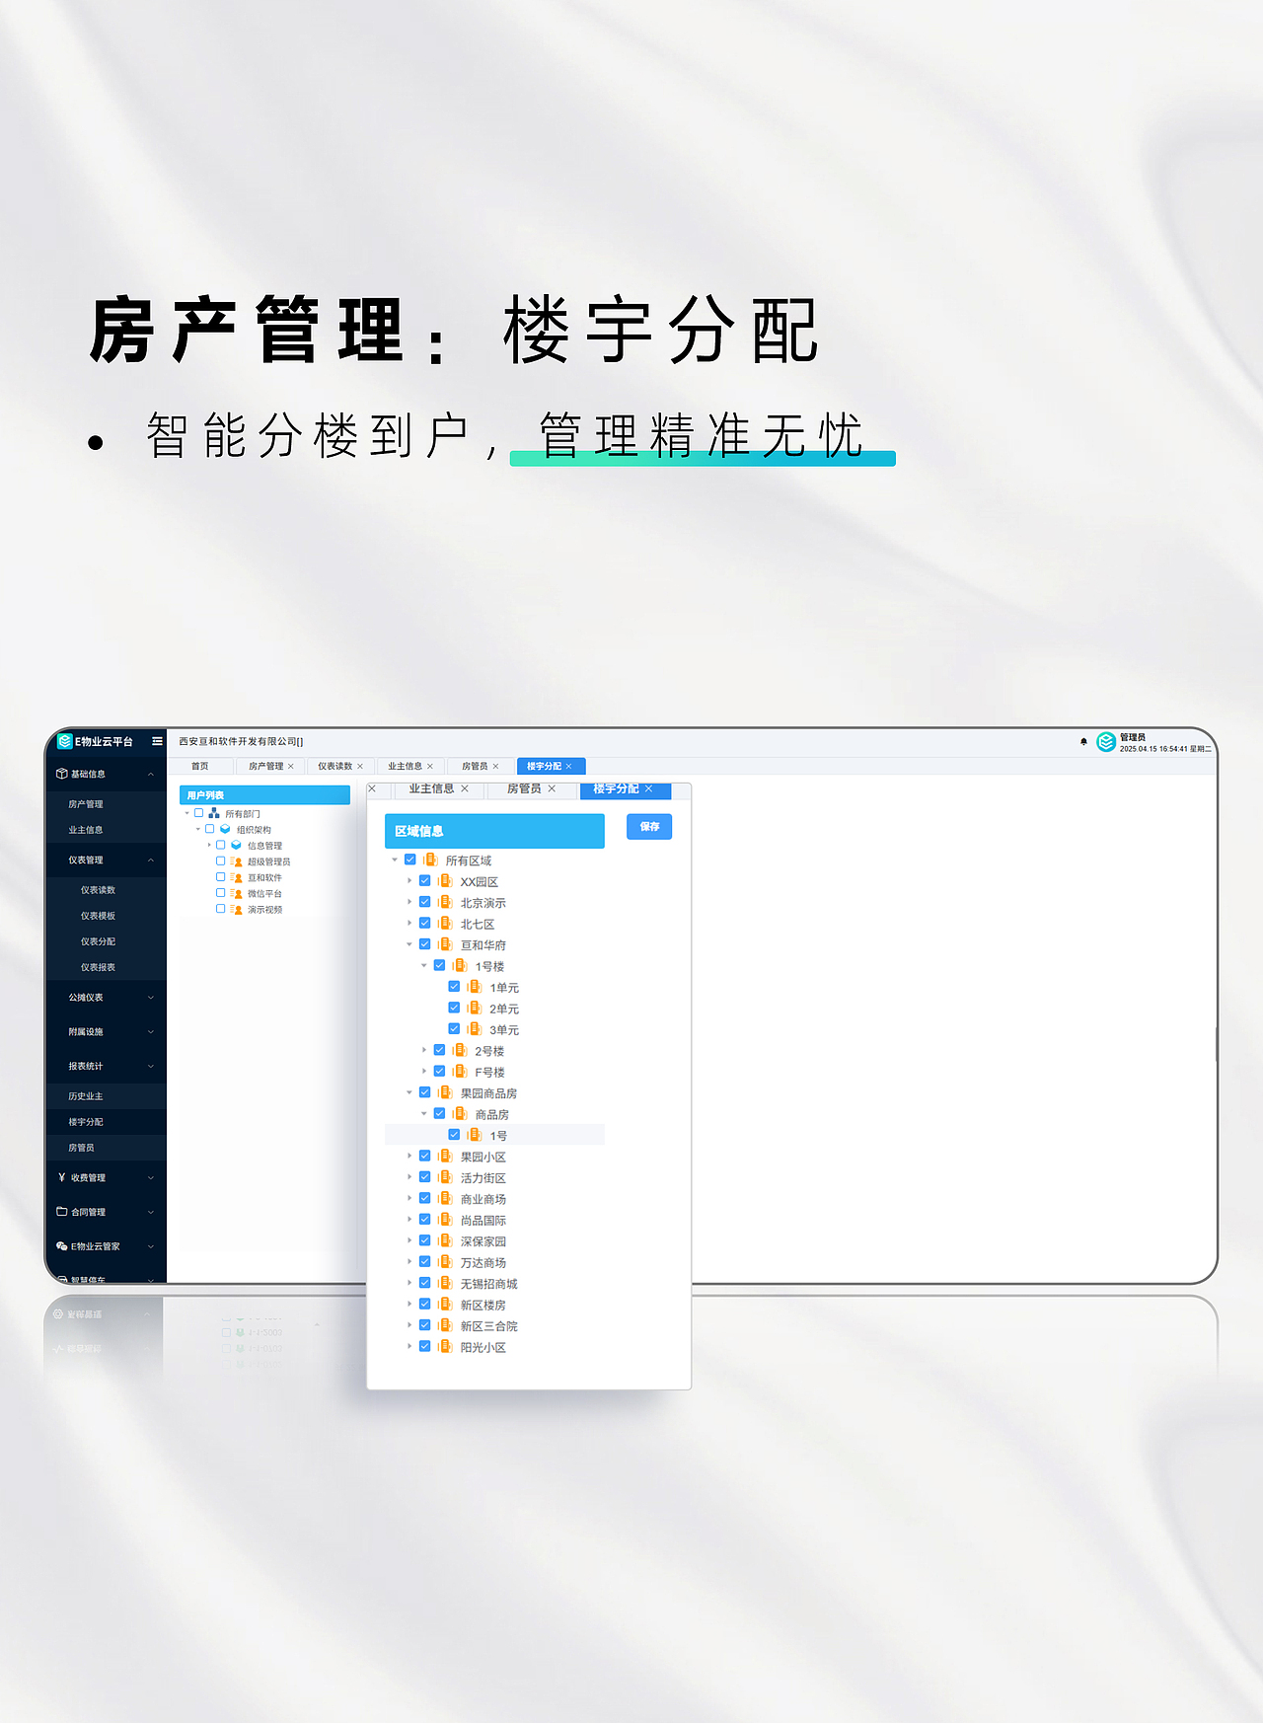Screen dimensions: 1263x1723
Task: Select the 商业商场 region label
Action: click(483, 1199)
